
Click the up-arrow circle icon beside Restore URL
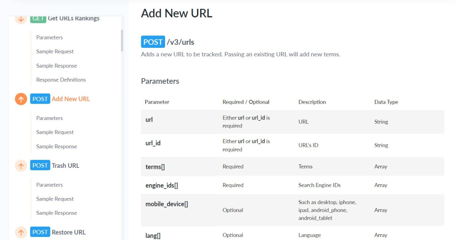click(21, 232)
